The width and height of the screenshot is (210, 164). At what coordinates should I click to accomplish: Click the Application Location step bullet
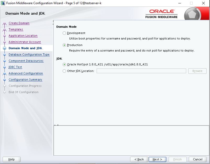tap(4, 36)
